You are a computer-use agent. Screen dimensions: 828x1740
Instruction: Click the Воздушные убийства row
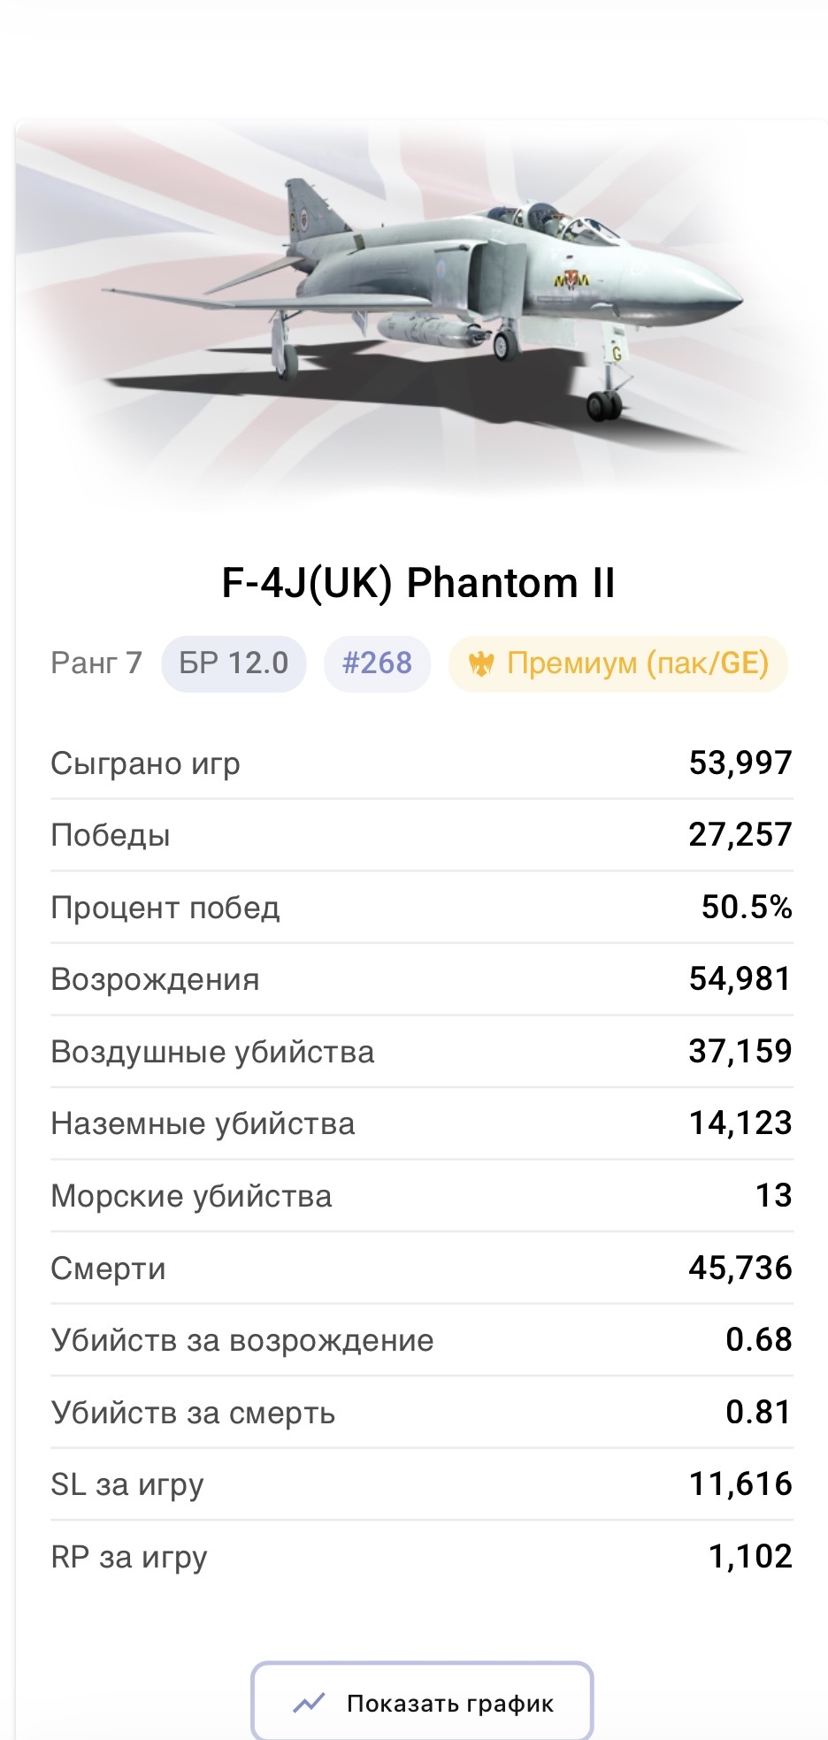click(422, 1052)
